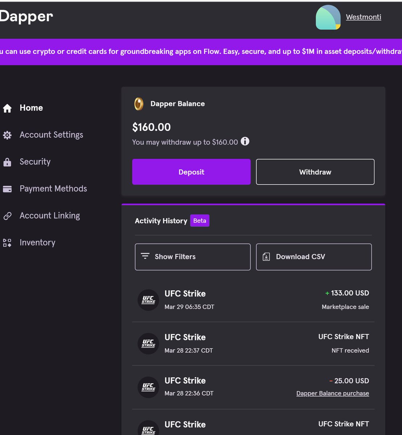Click the Security padlock icon

pyautogui.click(x=7, y=162)
